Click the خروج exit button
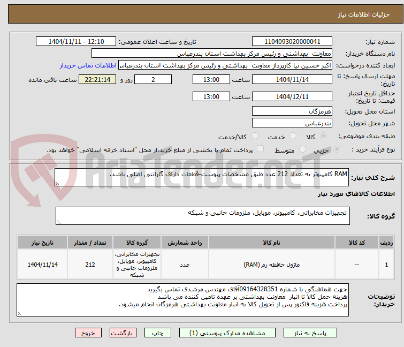Image resolution: width=404 pixels, height=347 pixels. click(x=88, y=333)
